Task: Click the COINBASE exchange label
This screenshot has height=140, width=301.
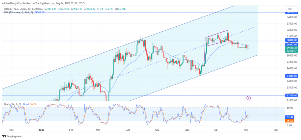Action: click(38, 9)
